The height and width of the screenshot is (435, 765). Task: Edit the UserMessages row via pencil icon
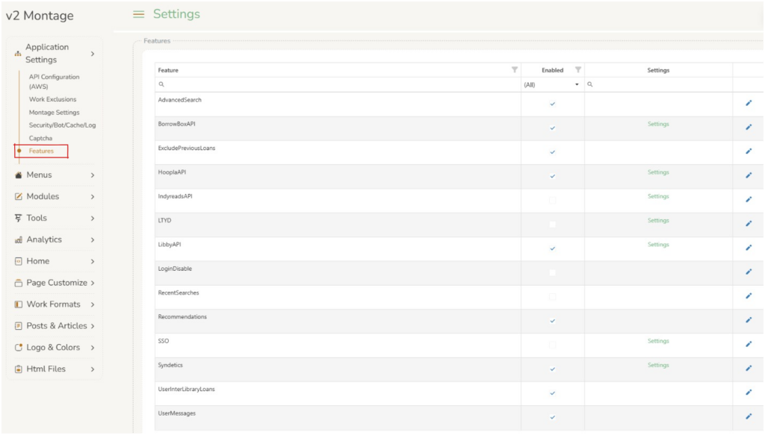[x=749, y=417]
